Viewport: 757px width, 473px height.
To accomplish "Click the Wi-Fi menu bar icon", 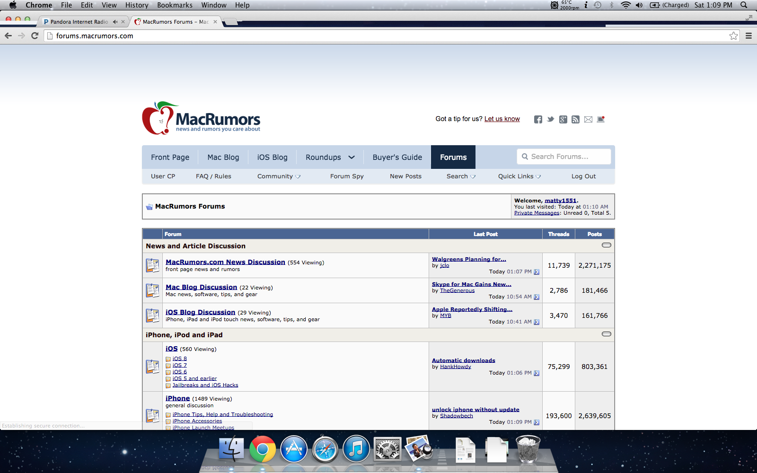I will click(625, 5).
